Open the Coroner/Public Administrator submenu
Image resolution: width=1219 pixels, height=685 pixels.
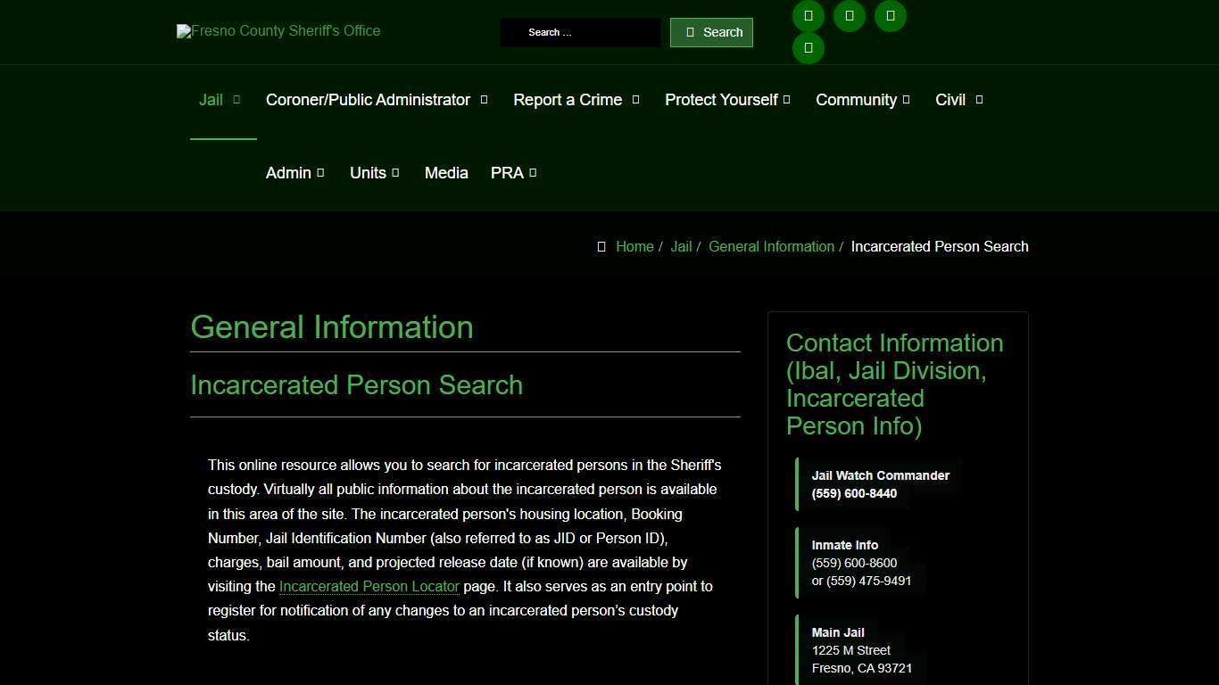(x=368, y=100)
